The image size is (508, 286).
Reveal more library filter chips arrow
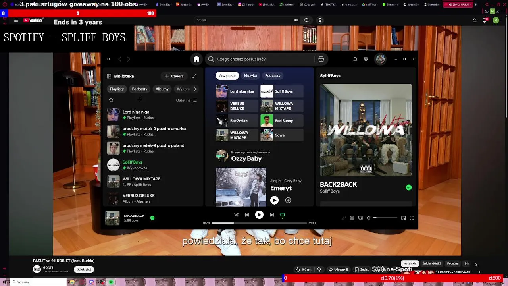tap(195, 89)
